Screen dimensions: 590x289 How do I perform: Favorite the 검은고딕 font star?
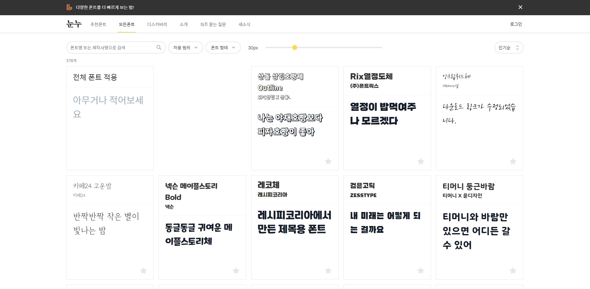point(421,271)
